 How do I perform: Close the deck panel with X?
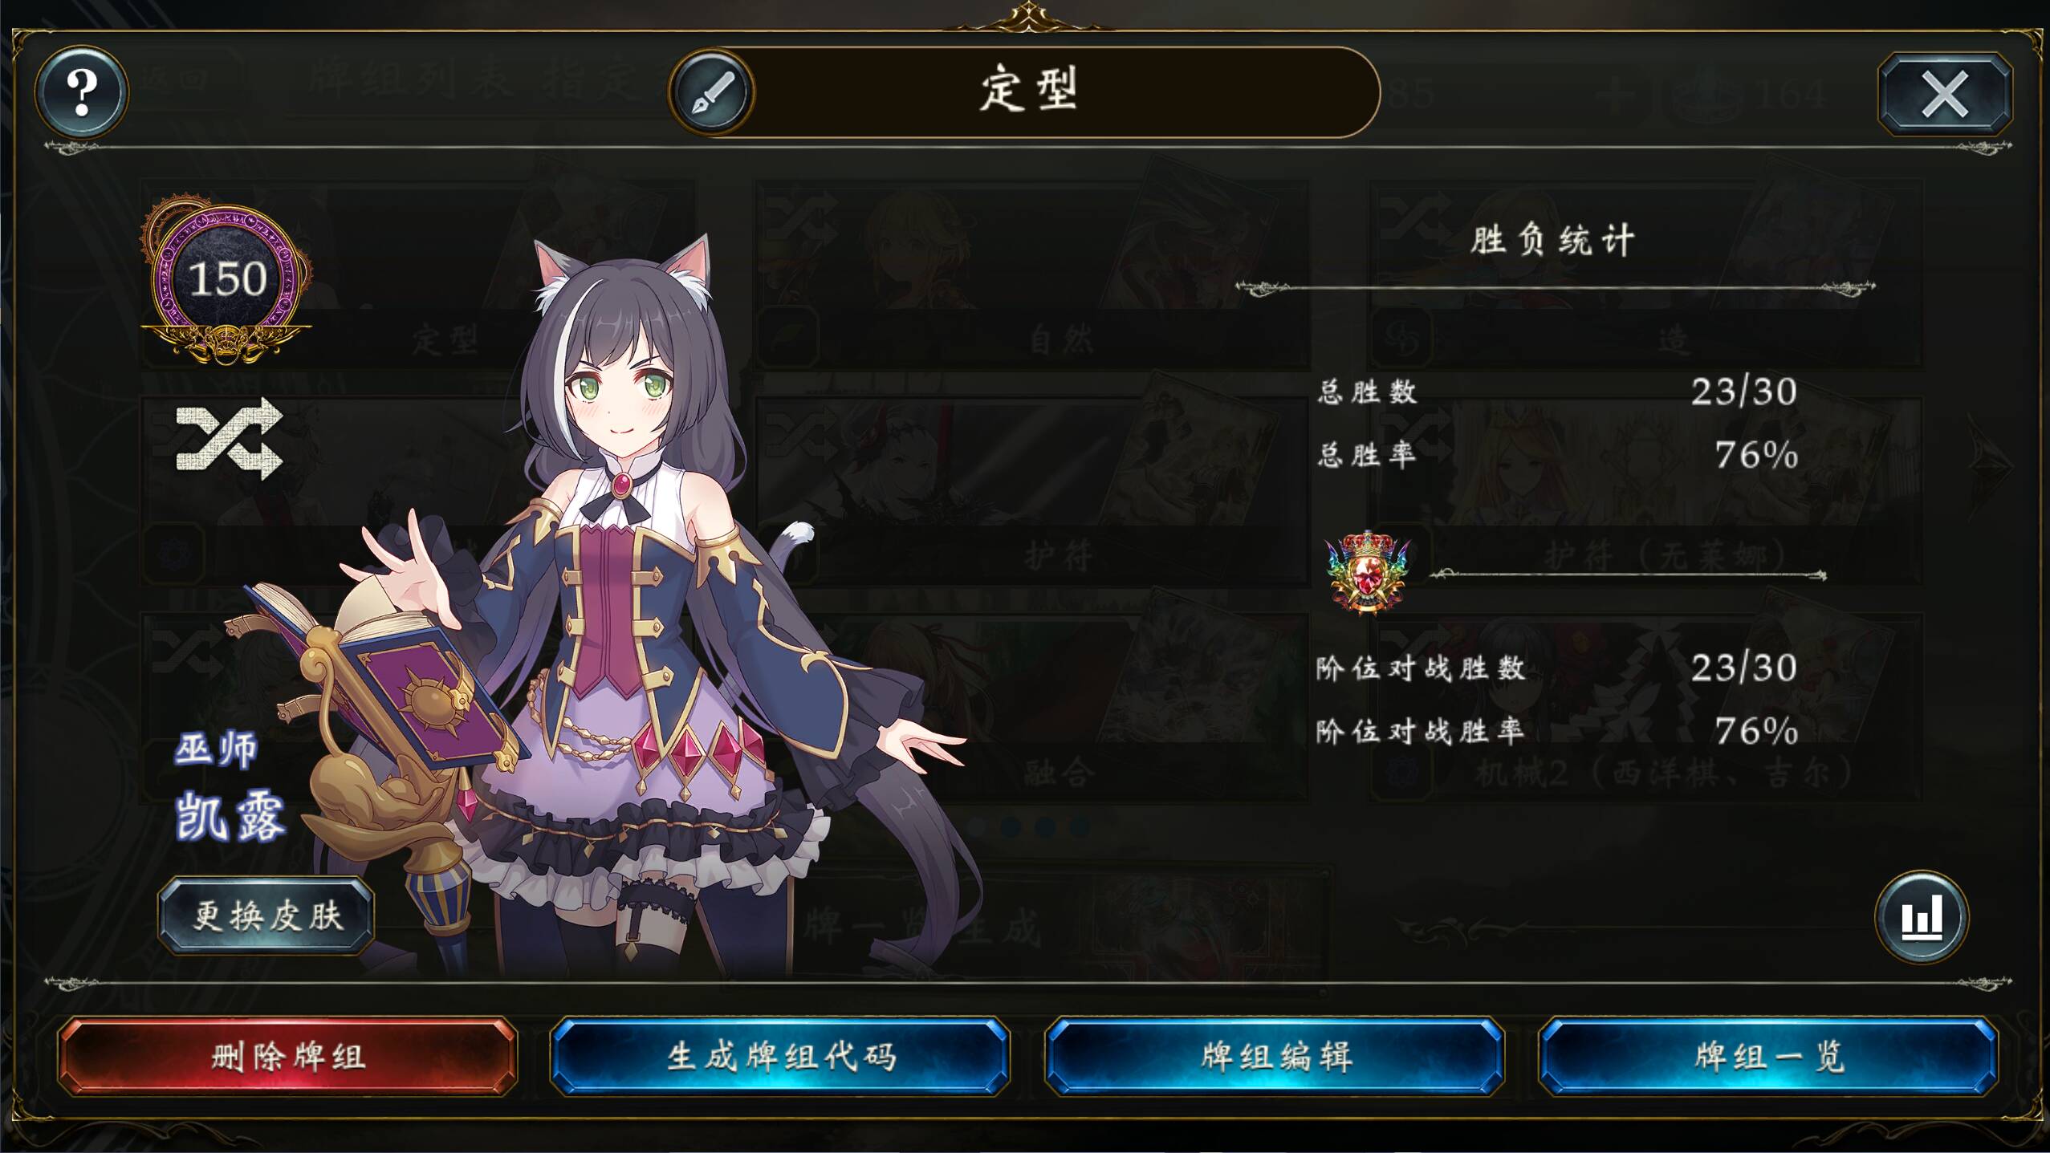coord(1944,94)
